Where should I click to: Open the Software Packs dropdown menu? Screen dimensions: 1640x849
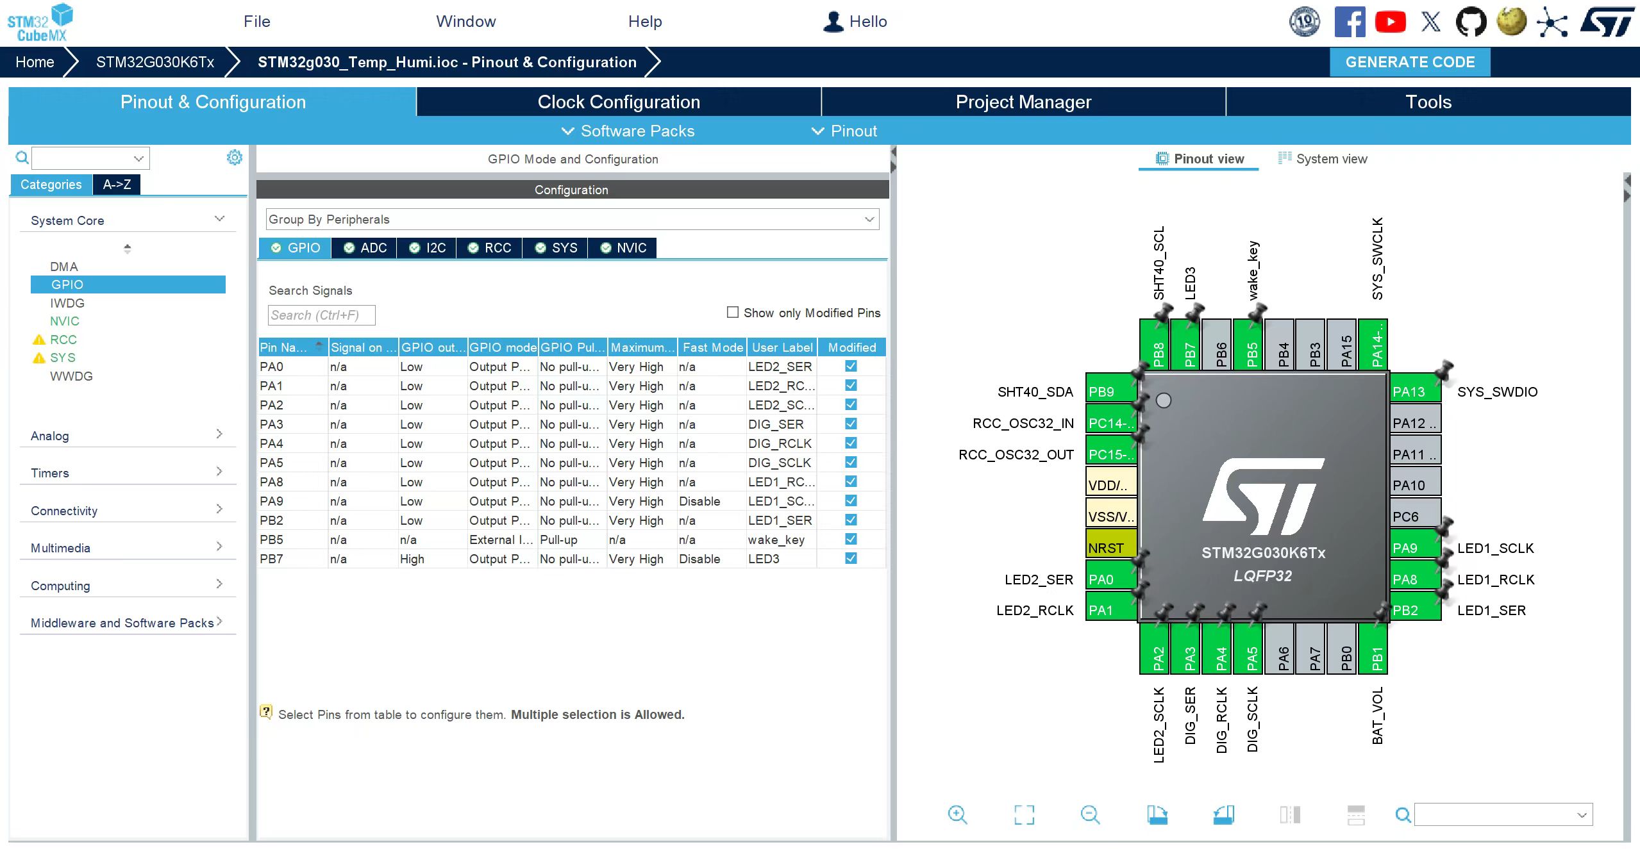pyautogui.click(x=628, y=131)
